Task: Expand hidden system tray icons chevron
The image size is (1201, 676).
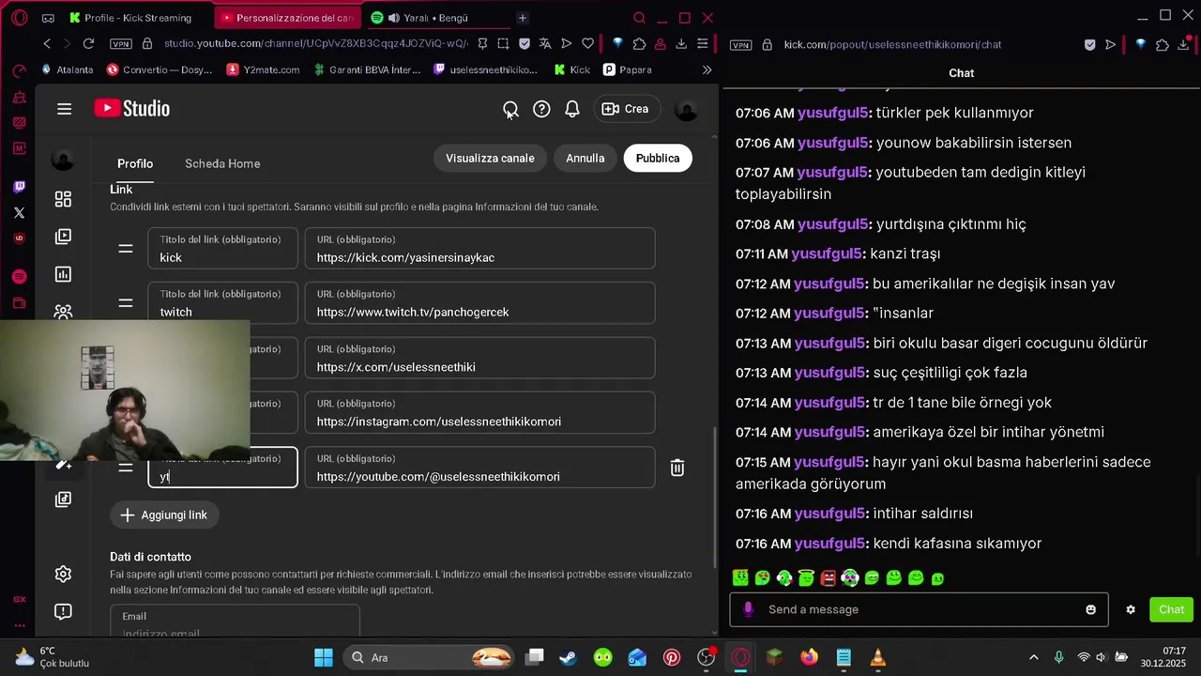Action: pyautogui.click(x=1034, y=657)
